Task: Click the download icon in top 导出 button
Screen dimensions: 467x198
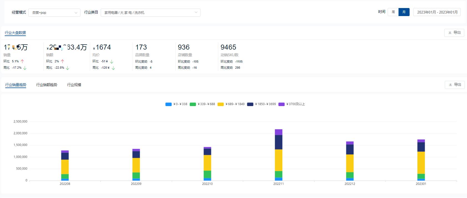Action: tap(450, 33)
